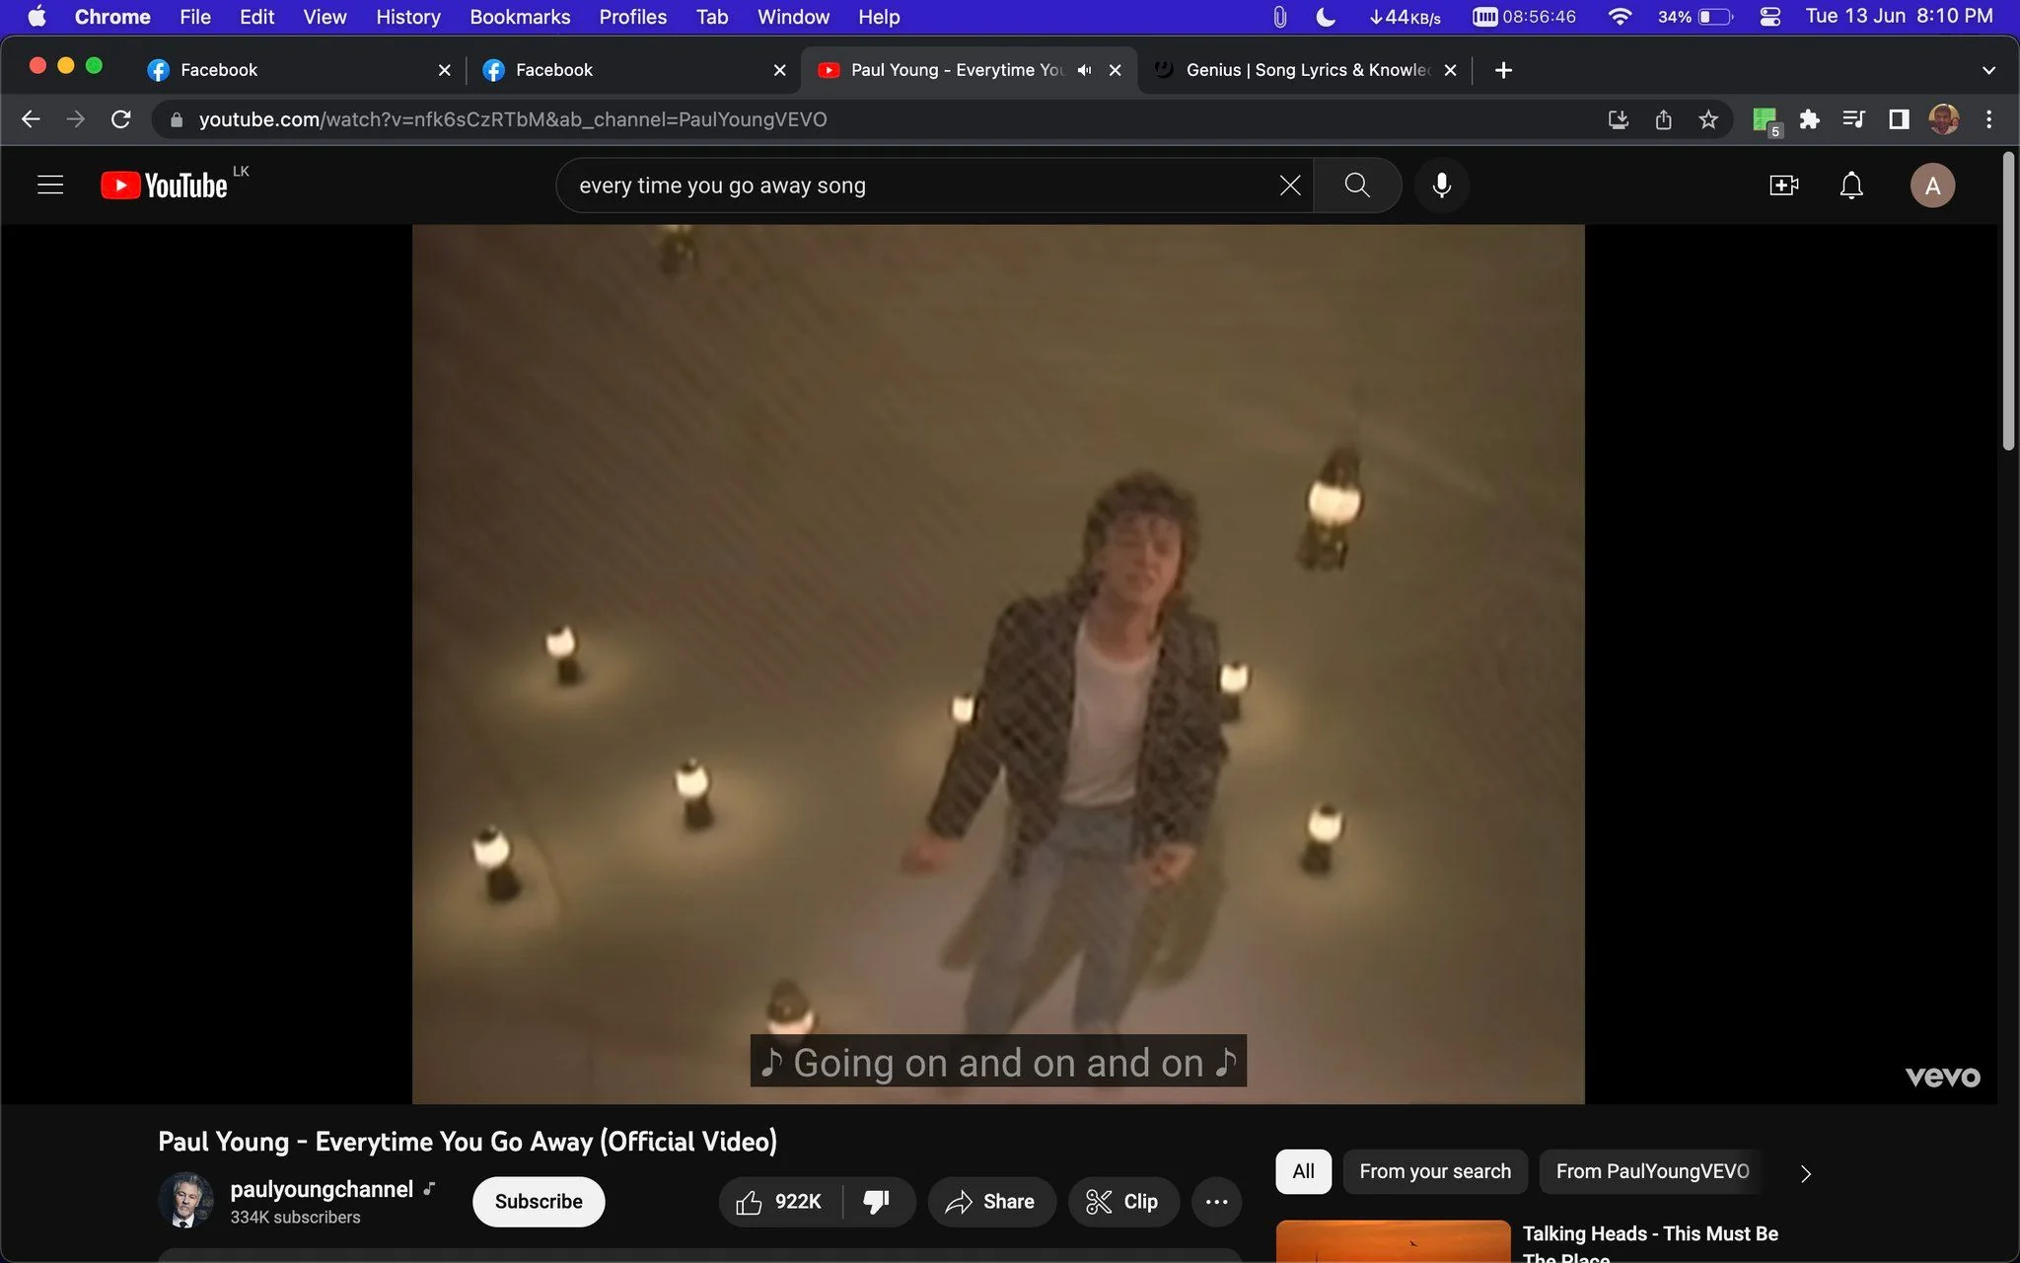2020x1263 pixels.
Task: Bookmark this page with the star
Action: tap(1708, 119)
